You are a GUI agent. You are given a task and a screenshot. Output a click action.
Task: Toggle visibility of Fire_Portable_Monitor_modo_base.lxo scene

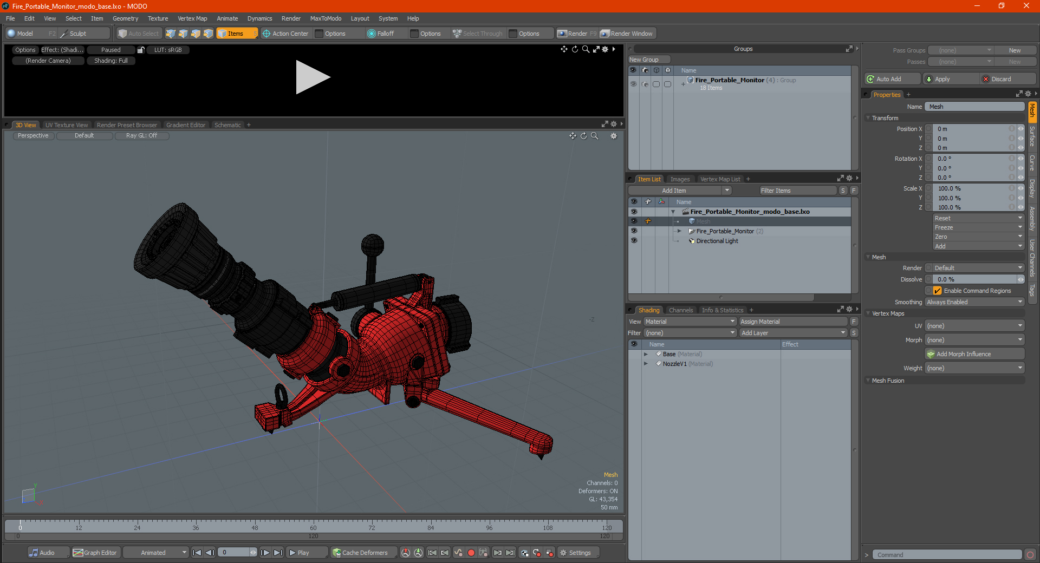click(634, 212)
